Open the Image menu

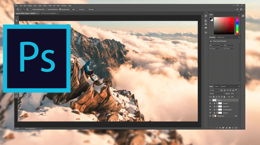pyautogui.click(x=30, y=6)
